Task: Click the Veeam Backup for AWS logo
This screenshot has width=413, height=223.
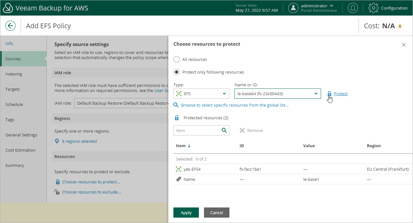Action: point(8,8)
